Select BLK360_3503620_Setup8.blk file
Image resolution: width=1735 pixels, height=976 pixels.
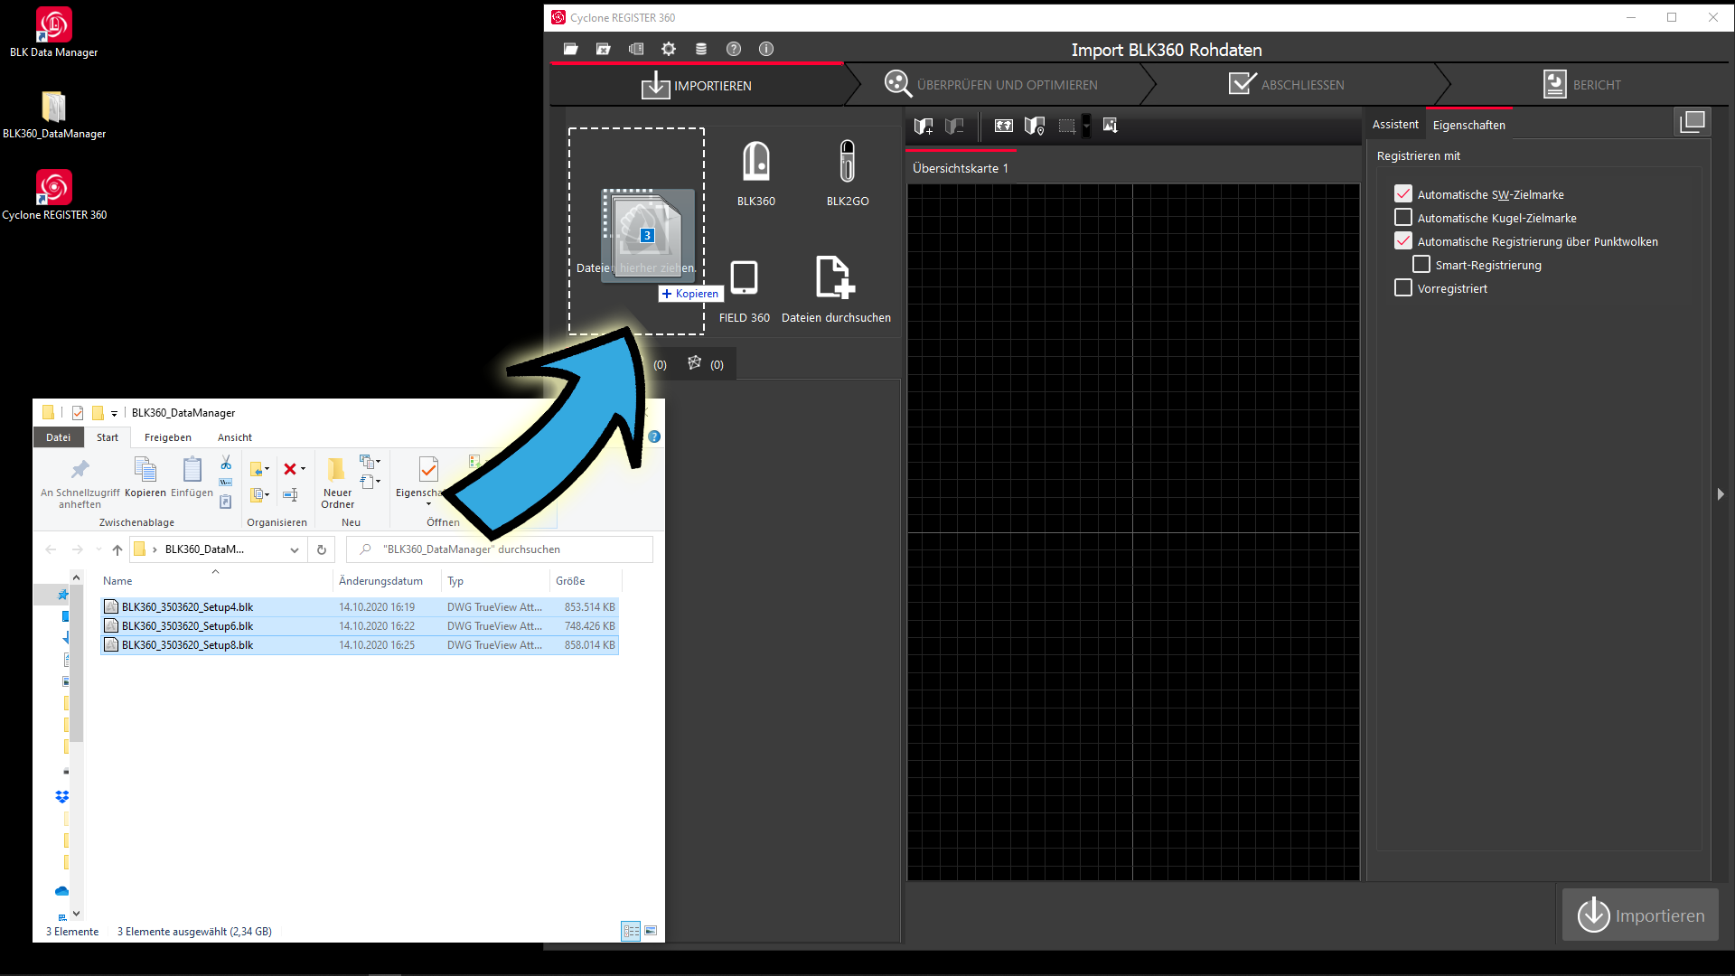tap(360, 645)
